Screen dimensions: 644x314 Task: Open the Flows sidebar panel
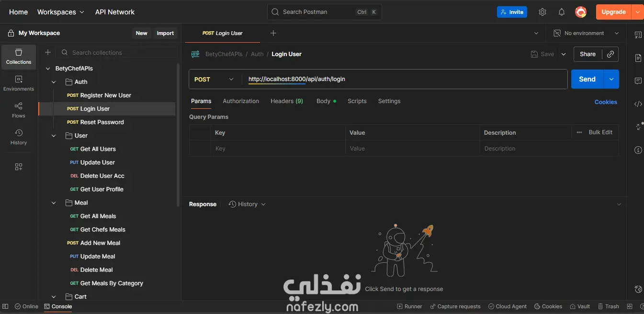[19, 110]
